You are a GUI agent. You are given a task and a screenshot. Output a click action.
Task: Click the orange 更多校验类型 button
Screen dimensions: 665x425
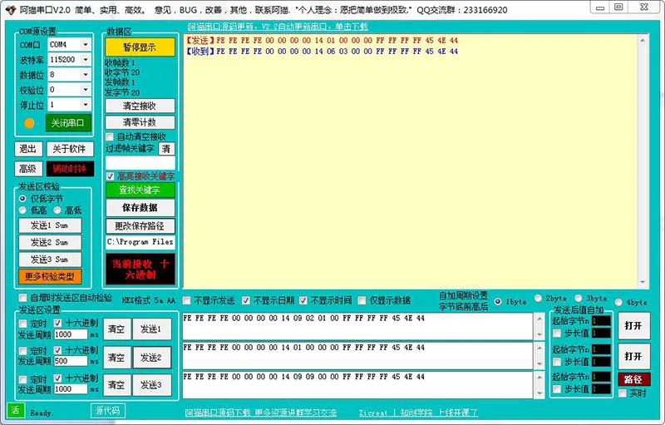[x=50, y=277]
